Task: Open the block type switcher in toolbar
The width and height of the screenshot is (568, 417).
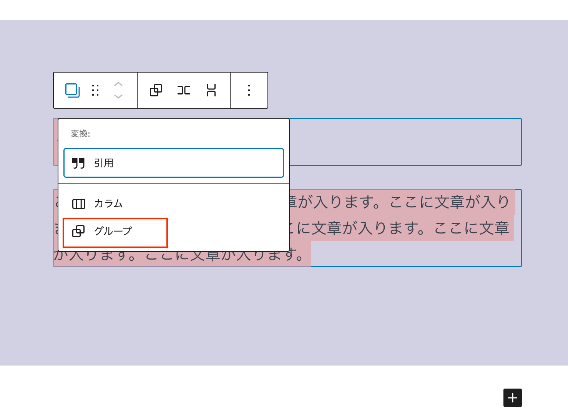Action: point(72,91)
